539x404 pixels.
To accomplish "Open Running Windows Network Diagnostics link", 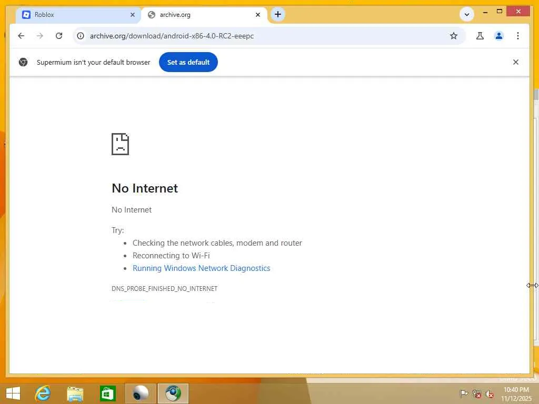I will point(202,268).
